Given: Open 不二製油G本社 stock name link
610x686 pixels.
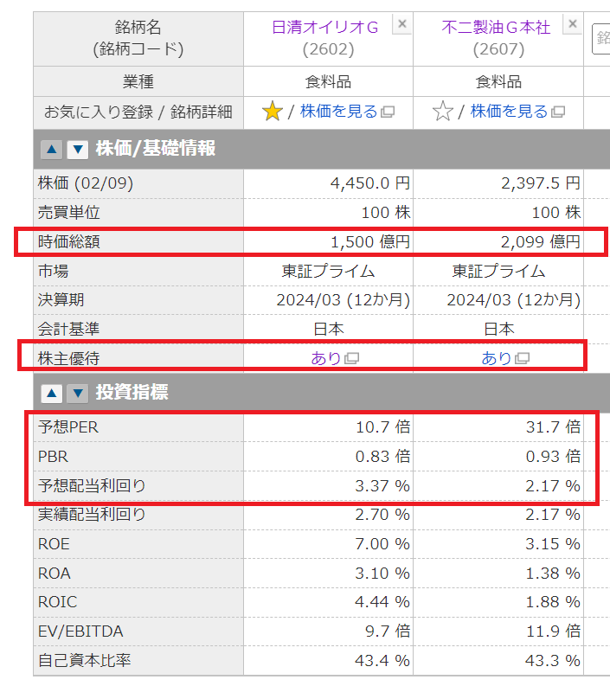Looking at the screenshot, I should point(496,27).
